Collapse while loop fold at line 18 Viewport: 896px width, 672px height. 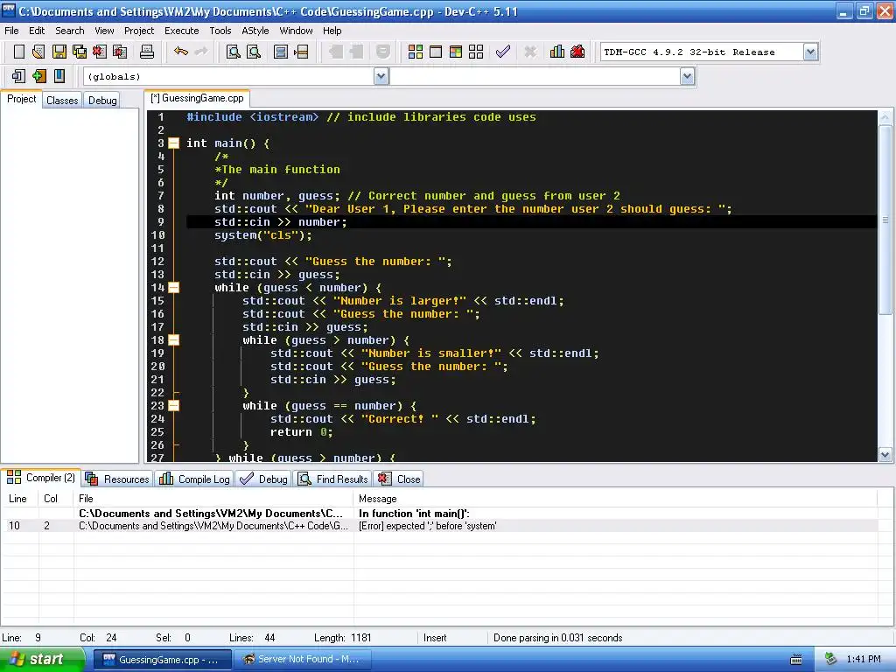174,340
